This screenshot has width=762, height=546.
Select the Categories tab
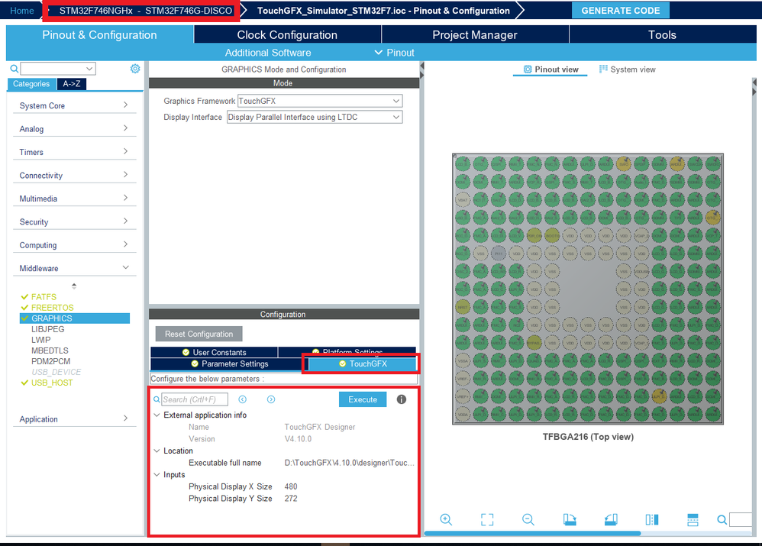tap(31, 84)
